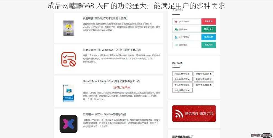The width and height of the screenshot is (273, 138).
Task: Click the red 活动已经结束 notice text
Action: [121, 87]
